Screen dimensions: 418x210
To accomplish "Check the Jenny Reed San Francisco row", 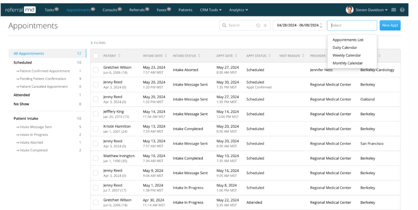I will click(x=96, y=143).
